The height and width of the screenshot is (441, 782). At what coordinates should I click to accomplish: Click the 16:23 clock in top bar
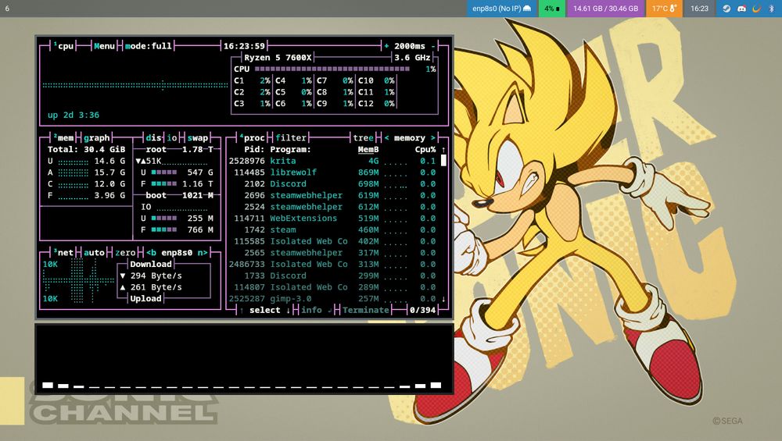(699, 9)
